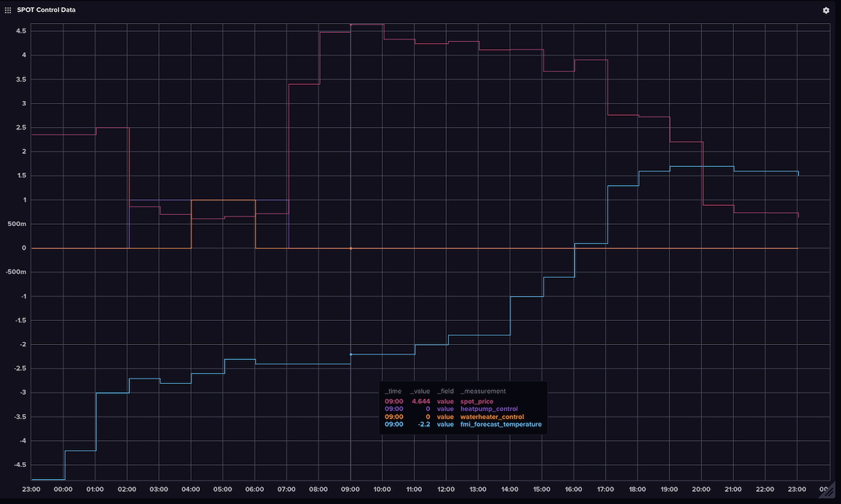Click the orange waterheater_control point at 09:00

coord(351,248)
